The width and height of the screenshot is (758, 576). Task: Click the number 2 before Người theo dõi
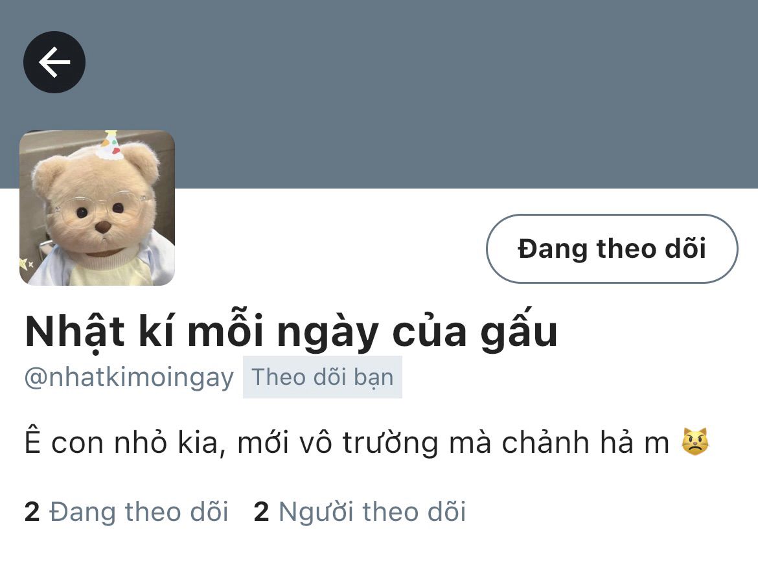point(261,512)
